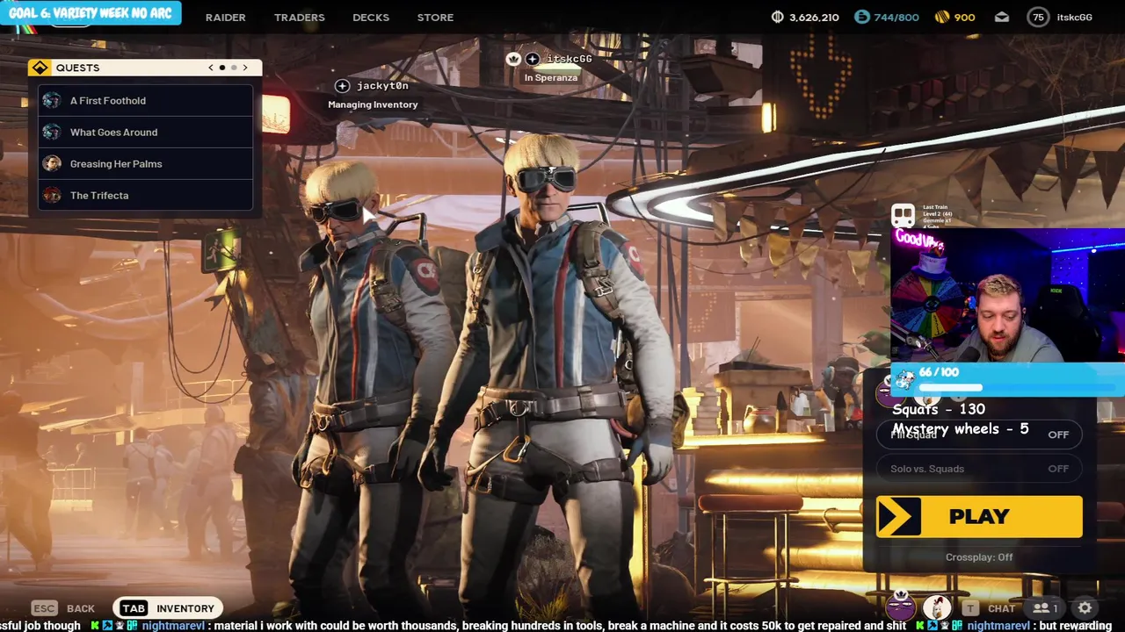Click the Last Train info icon
The height and width of the screenshot is (632, 1125).
pos(903,215)
